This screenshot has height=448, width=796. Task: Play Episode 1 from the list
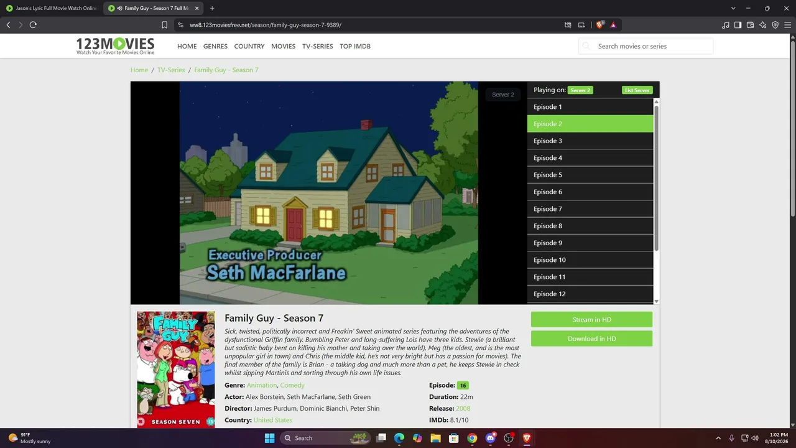pos(590,107)
